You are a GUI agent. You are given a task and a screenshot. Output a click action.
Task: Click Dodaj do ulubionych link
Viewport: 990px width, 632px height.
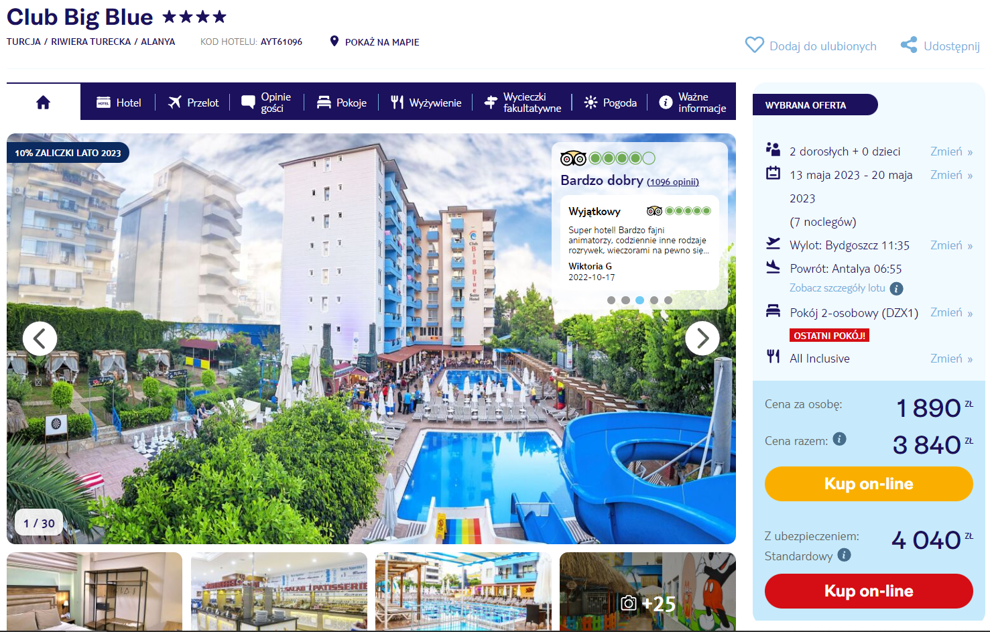click(x=823, y=46)
